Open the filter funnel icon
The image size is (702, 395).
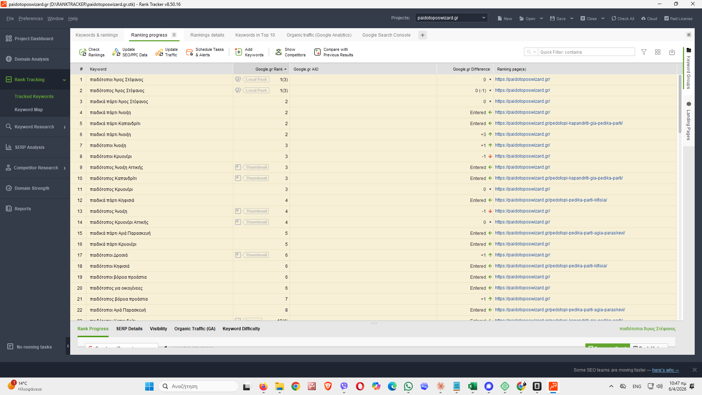(644, 52)
